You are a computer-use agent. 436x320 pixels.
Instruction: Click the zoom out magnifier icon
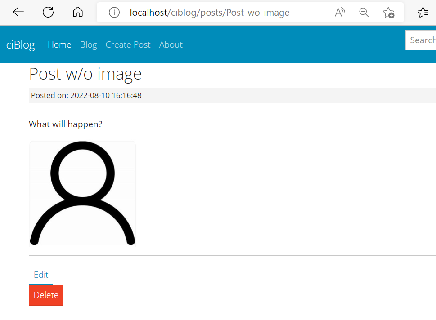pyautogui.click(x=364, y=13)
